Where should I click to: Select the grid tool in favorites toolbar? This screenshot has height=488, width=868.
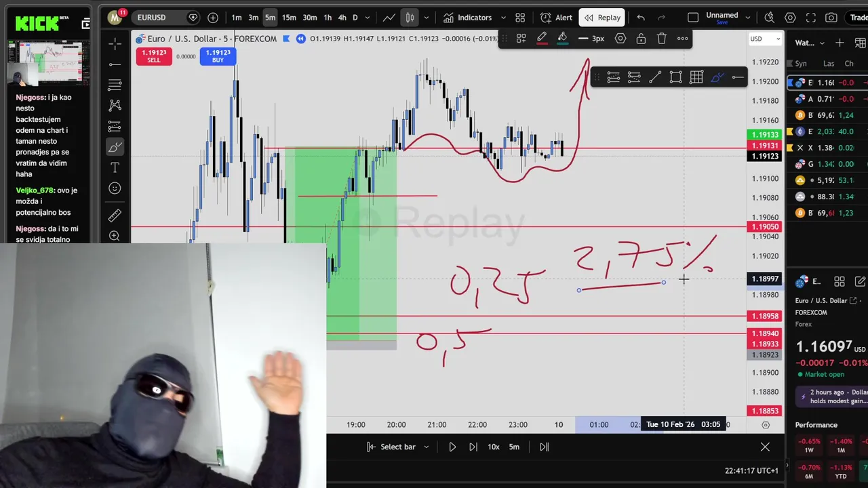[x=696, y=77]
